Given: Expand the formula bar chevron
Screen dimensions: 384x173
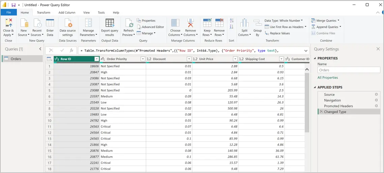Looking at the screenshot, I should pyautogui.click(x=306, y=50).
